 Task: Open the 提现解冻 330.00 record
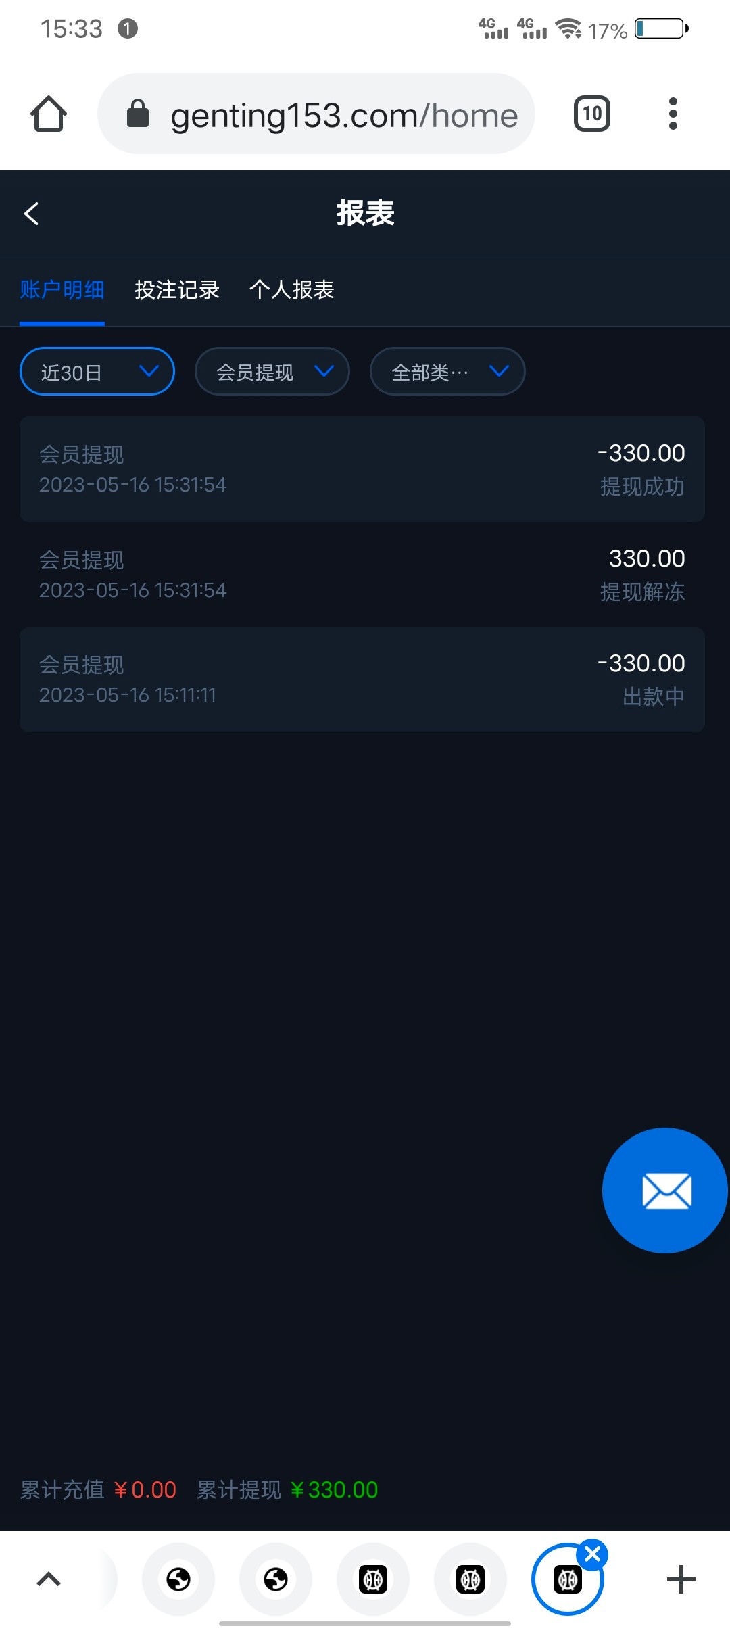pyautogui.click(x=362, y=575)
